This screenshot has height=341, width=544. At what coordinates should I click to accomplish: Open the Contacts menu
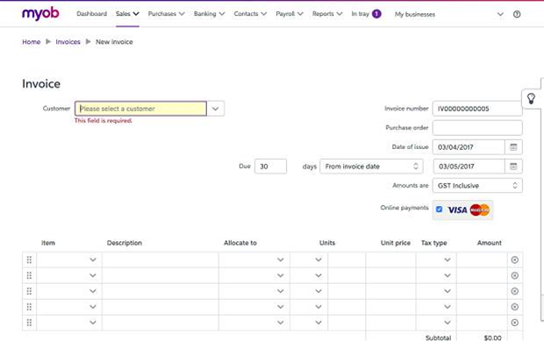250,14
